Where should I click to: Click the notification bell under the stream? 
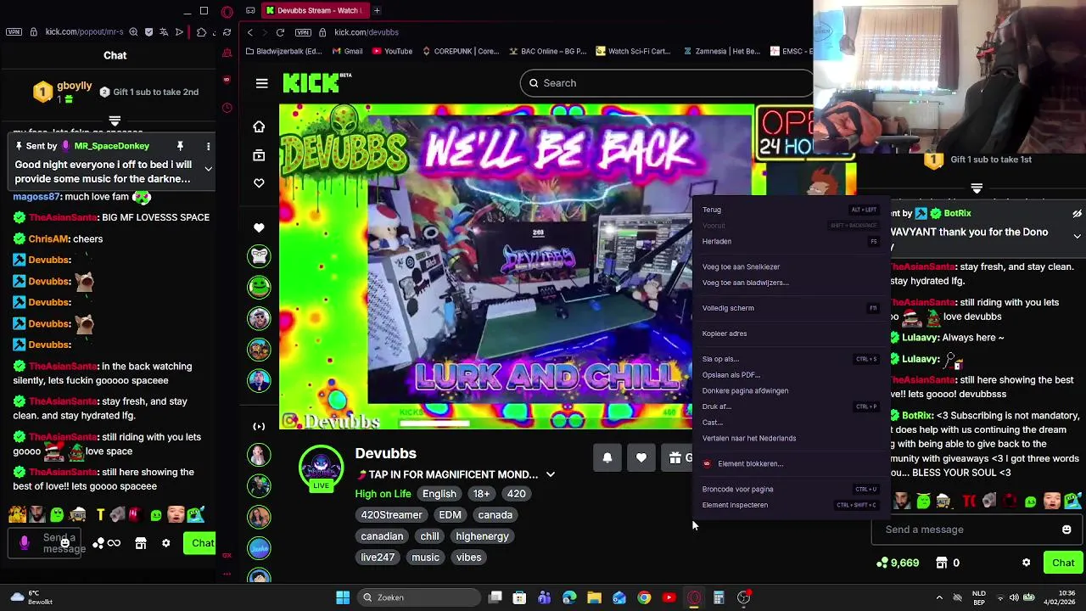pyautogui.click(x=607, y=457)
